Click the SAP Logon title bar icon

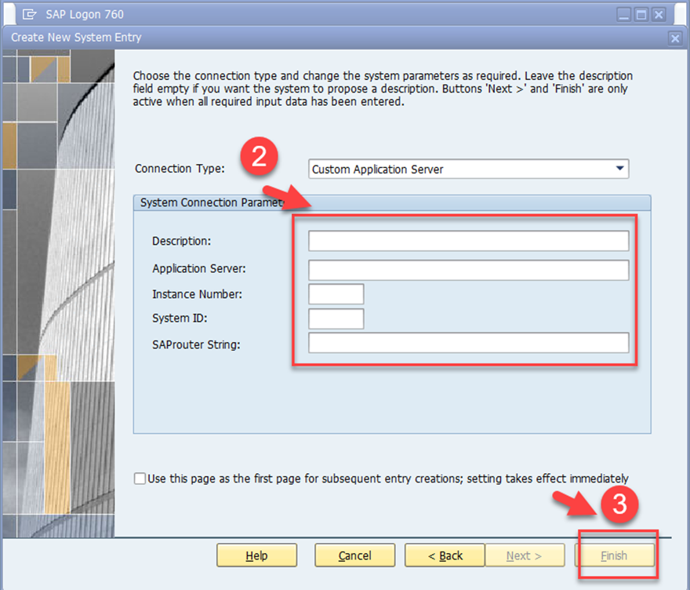(30, 15)
